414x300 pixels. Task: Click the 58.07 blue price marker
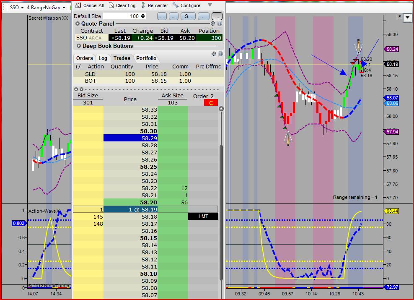click(x=391, y=98)
